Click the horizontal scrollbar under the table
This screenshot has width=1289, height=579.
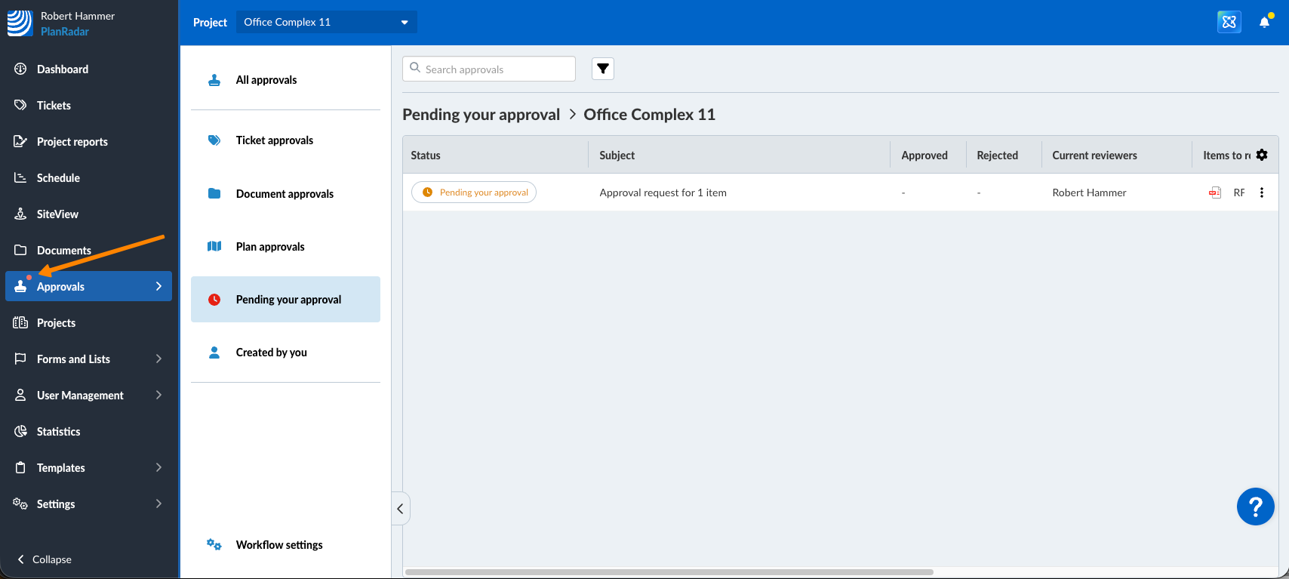point(669,572)
